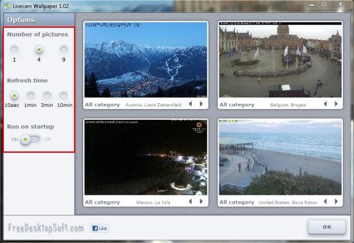Show next camera for United States, Boca Raton
This screenshot has width=354, height=243.
336,201
